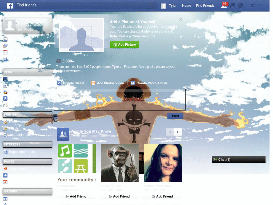Viewport: 273px width, 205px height.
Task: Open the messages icon in top bar
Action: [x=232, y=6]
